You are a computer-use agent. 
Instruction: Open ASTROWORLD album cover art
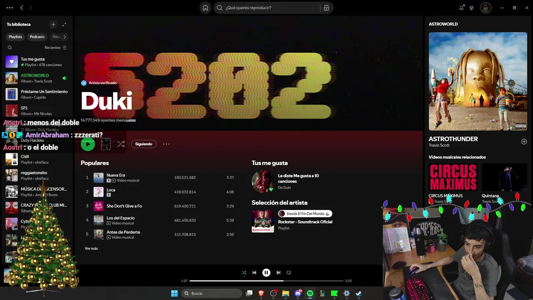tap(478, 81)
